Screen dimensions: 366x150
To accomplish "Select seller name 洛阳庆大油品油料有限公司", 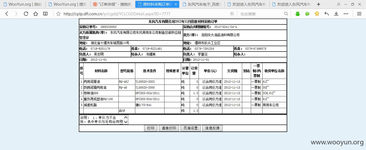I will click(220, 35).
